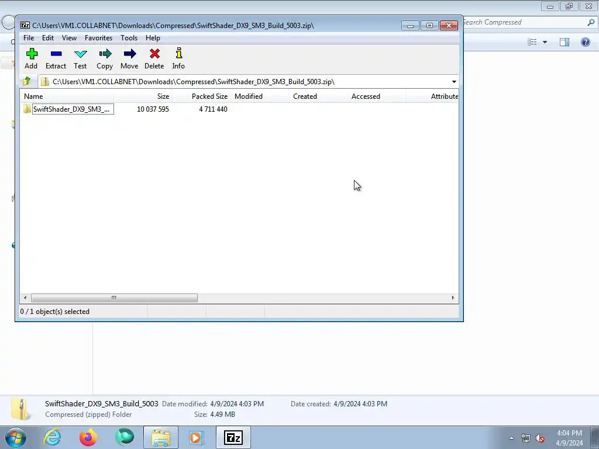This screenshot has height=449, width=599.
Task: Select the Copy toolbar icon
Action: click(105, 54)
